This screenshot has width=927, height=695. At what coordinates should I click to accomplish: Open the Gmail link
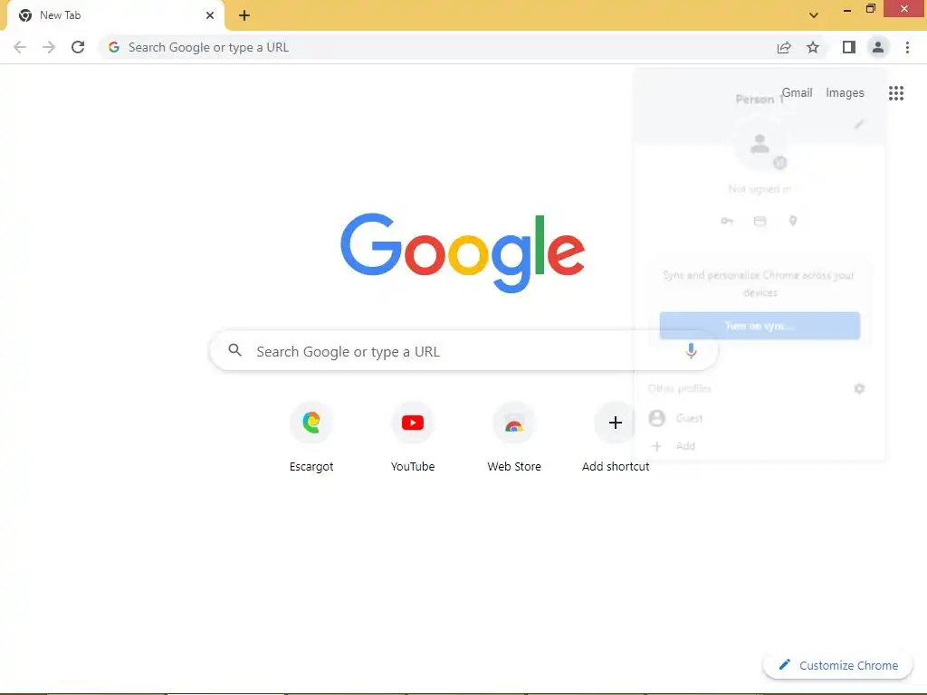tap(797, 93)
